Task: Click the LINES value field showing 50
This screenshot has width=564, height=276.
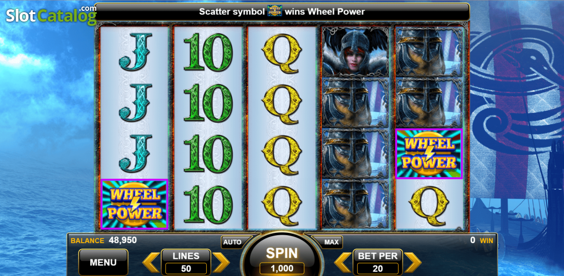Action: 186,269
